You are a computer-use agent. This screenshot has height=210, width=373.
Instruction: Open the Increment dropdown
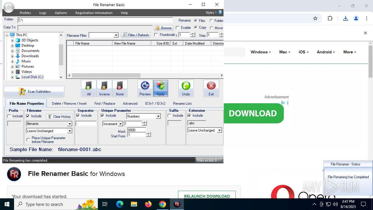pos(120,124)
